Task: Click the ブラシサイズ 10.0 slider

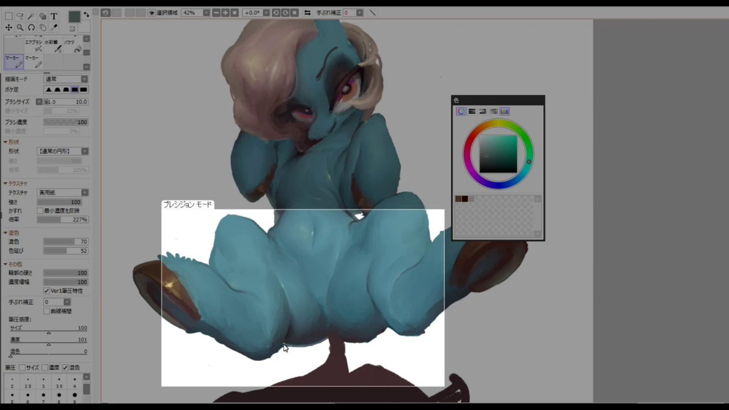Action: click(x=66, y=102)
